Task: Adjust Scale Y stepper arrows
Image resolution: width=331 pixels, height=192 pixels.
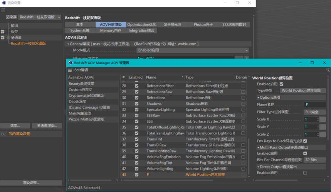Action: [x=318, y=127]
